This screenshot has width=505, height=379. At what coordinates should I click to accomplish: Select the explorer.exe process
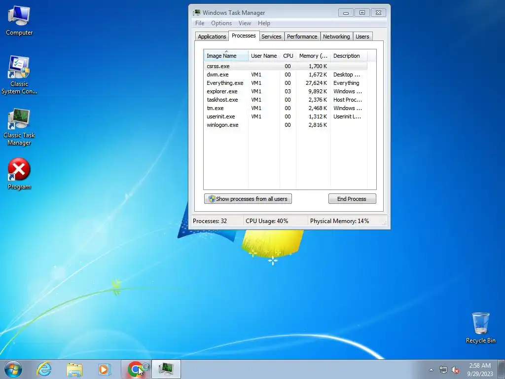coord(286,91)
